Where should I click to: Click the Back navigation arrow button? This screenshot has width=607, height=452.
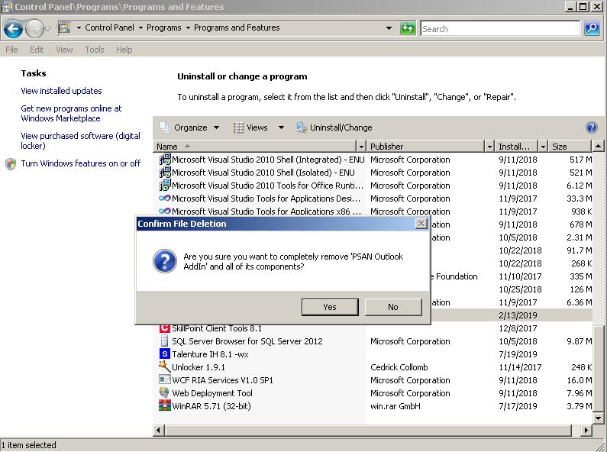[13, 29]
